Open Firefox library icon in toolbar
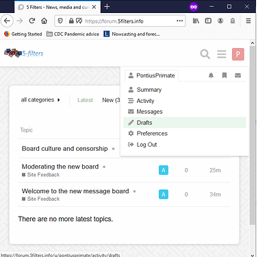Viewport: 258px width, 257px height. 196,21
